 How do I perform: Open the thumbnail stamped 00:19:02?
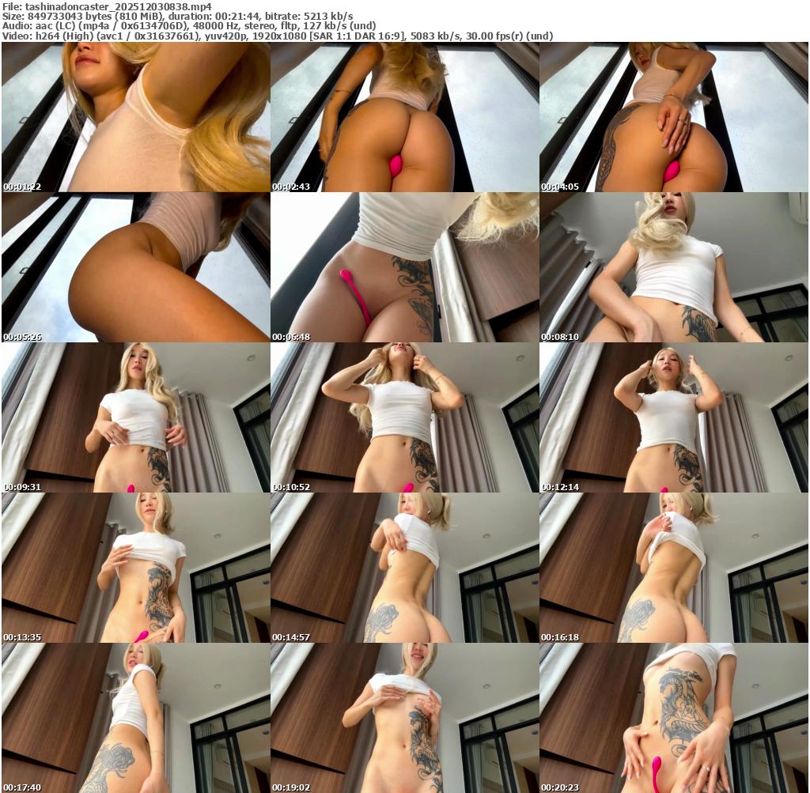click(405, 718)
